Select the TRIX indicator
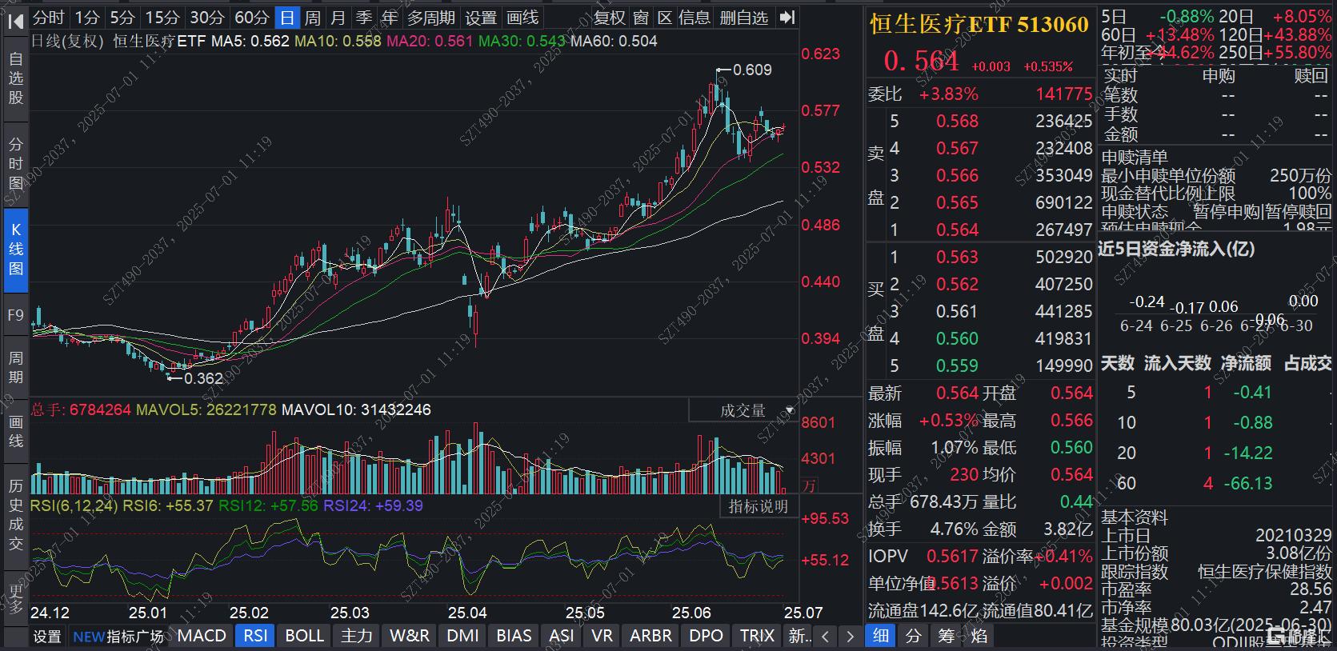This screenshot has width=1337, height=651. pos(757,637)
